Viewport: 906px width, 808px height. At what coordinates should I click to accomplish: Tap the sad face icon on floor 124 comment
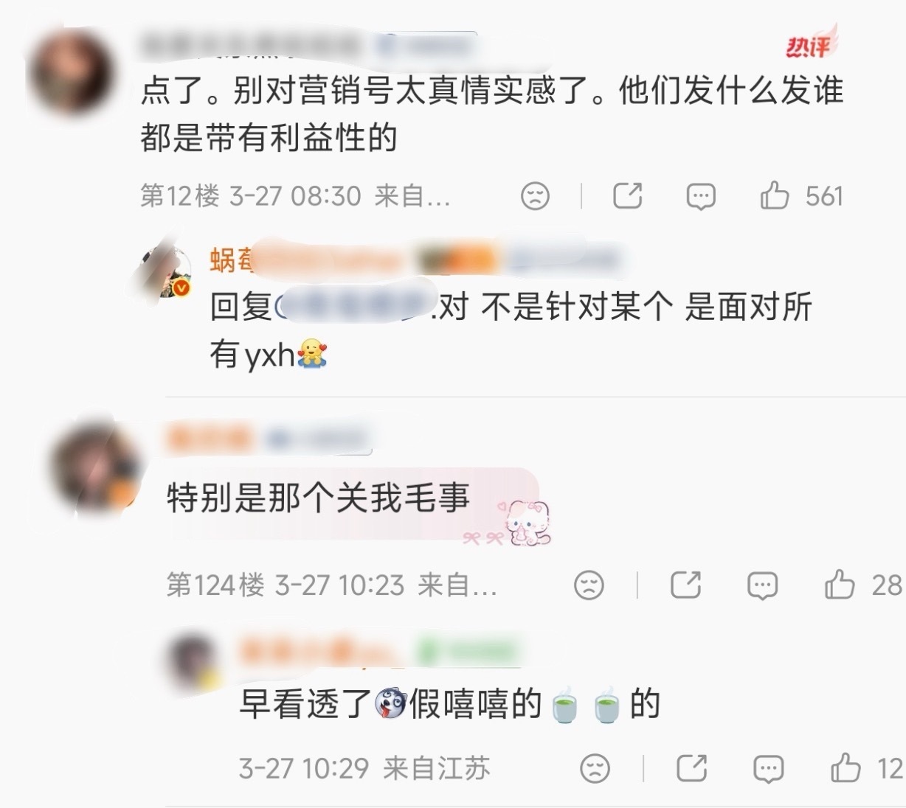click(x=589, y=585)
